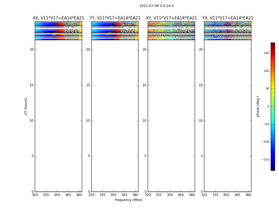Select the YY panel title
The image size is (279, 213).
click(115, 18)
